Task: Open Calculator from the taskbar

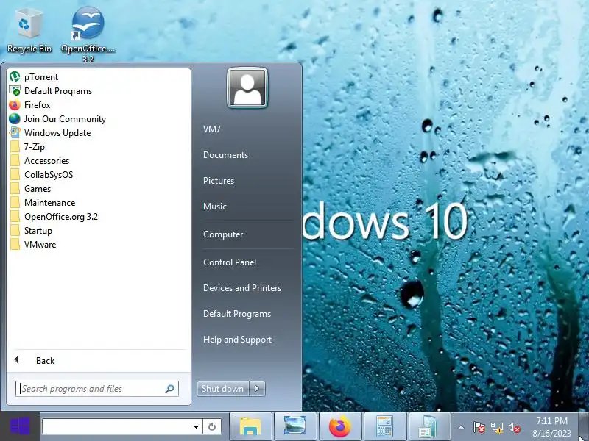Action: tap(384, 427)
